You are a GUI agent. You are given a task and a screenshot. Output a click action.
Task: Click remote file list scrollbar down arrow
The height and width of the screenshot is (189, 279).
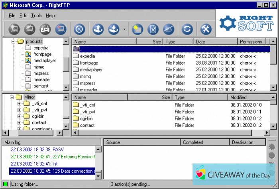pyautogui.click(x=273, y=88)
